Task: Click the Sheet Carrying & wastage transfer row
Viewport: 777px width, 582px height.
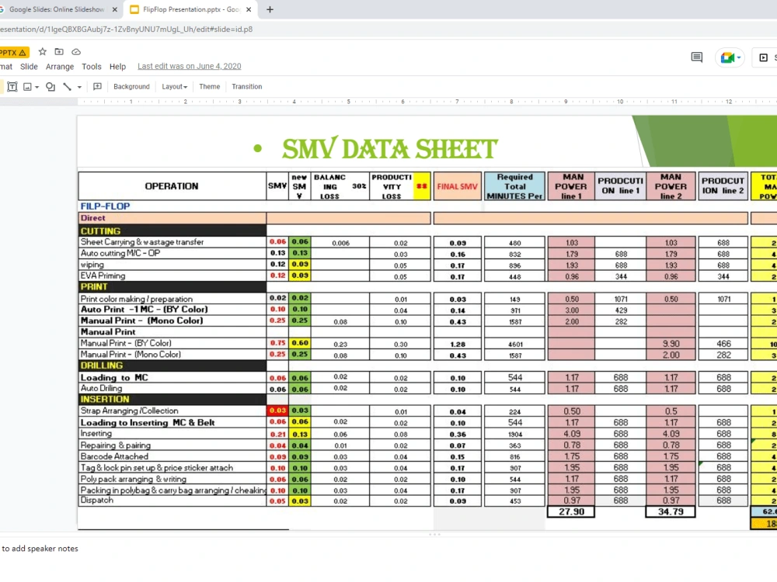Action: pyautogui.click(x=172, y=242)
